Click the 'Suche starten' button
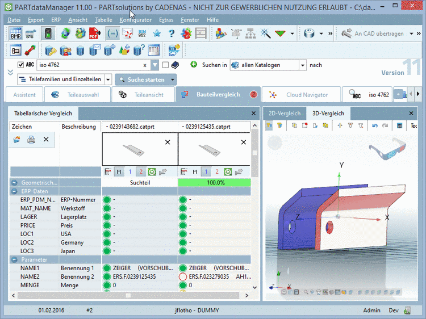 tap(143, 80)
